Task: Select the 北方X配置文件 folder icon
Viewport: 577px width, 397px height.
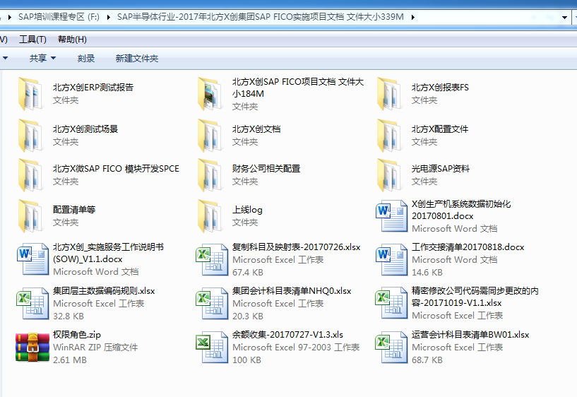Action: coord(390,135)
